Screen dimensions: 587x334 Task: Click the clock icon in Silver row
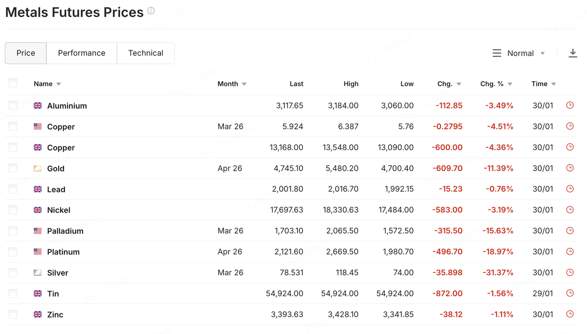tap(570, 273)
